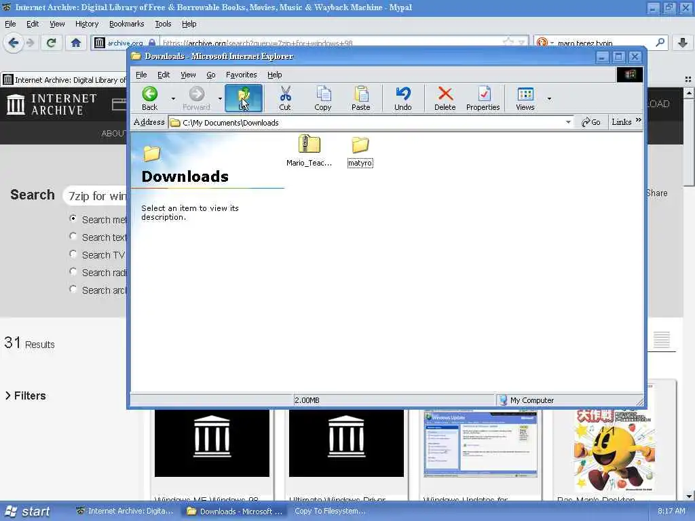The width and height of the screenshot is (695, 521).
Task: Open Properties of selected item
Action: click(483, 98)
